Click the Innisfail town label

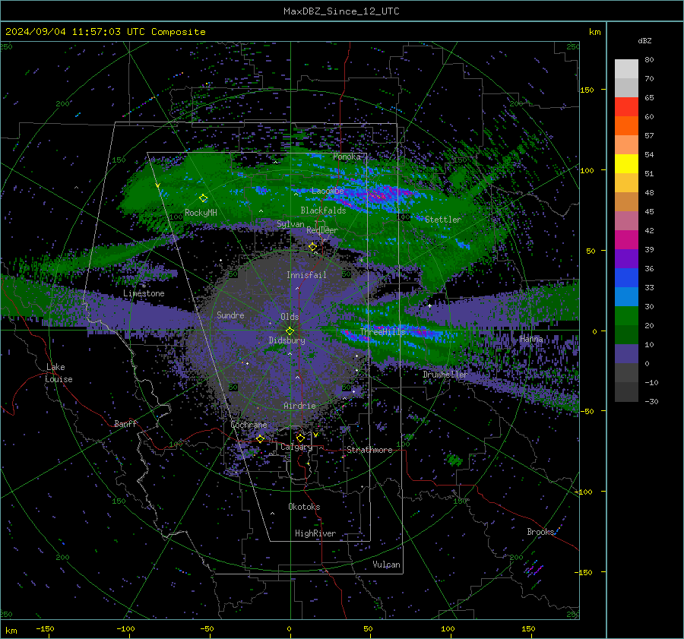tap(306, 275)
